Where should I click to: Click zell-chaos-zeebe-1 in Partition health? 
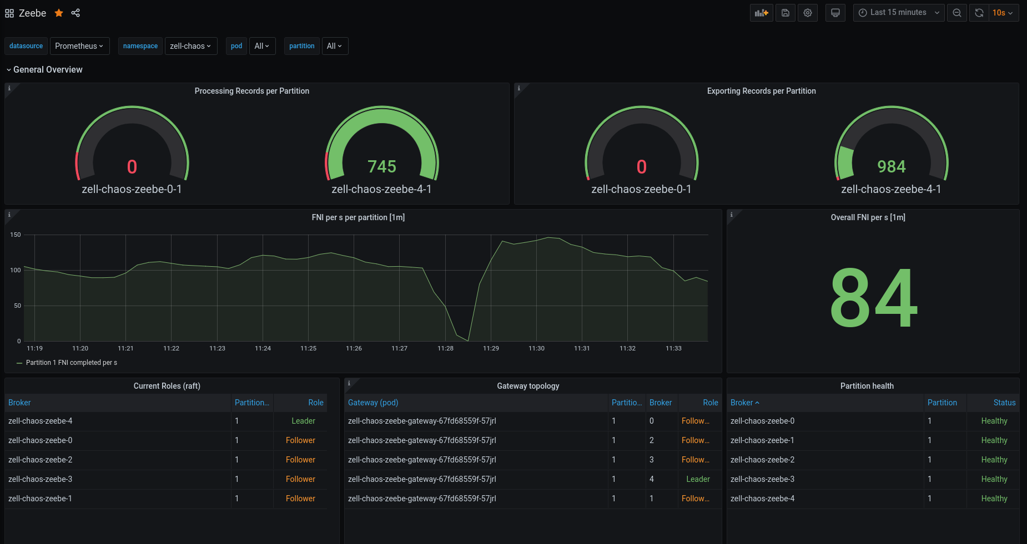click(762, 440)
